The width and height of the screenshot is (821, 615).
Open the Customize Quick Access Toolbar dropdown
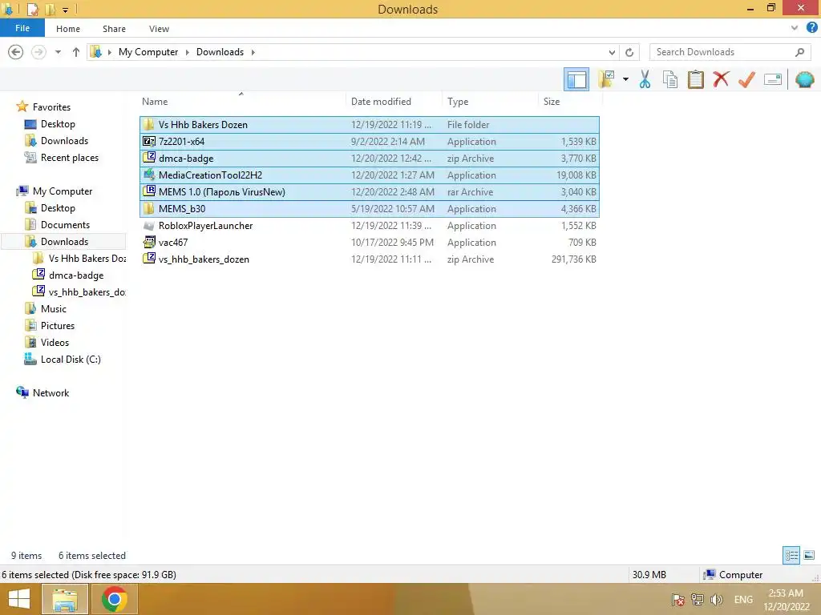(x=66, y=10)
